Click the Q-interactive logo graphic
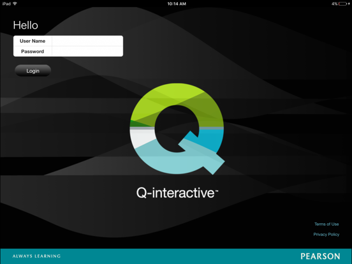 [177, 129]
